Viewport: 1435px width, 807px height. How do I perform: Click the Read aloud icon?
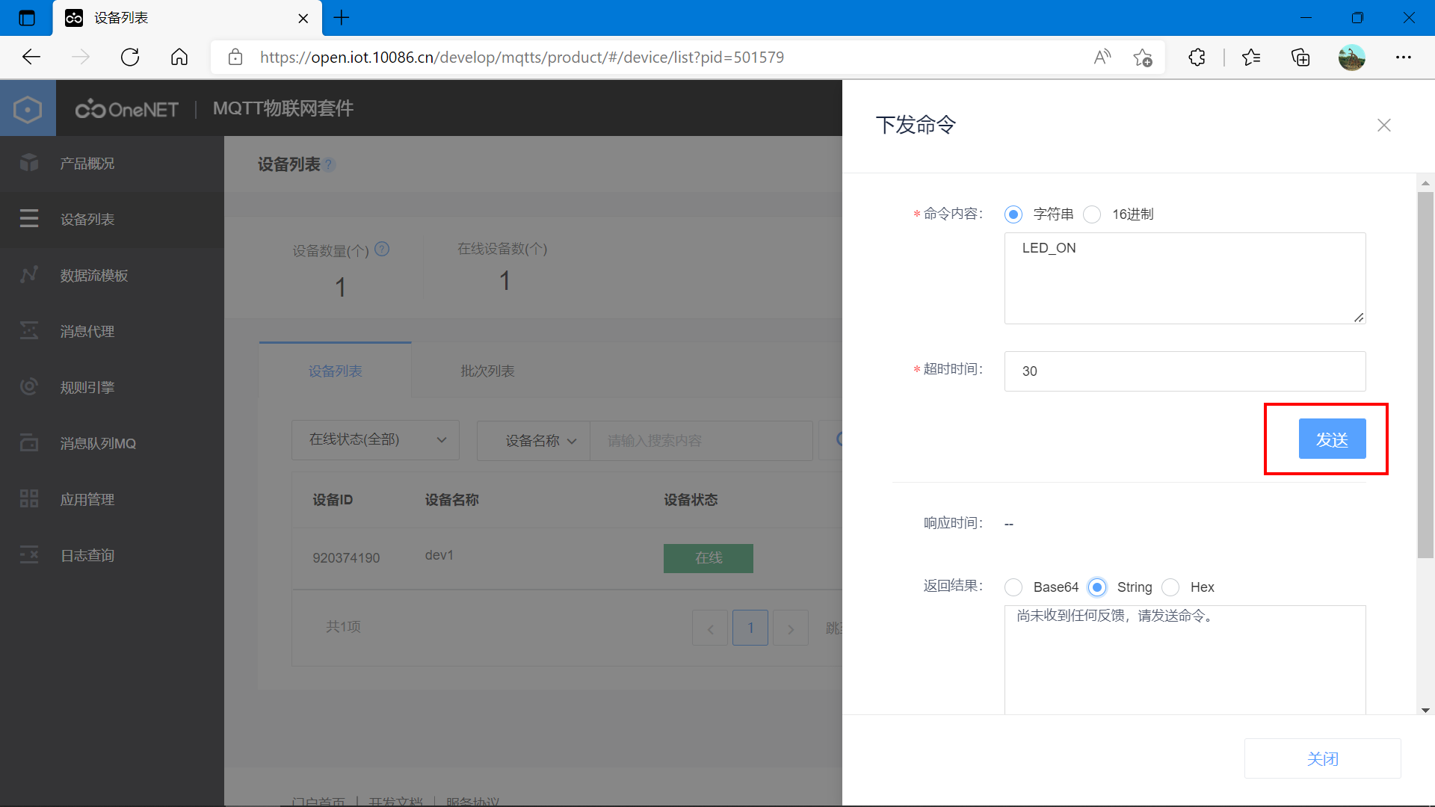1102,58
